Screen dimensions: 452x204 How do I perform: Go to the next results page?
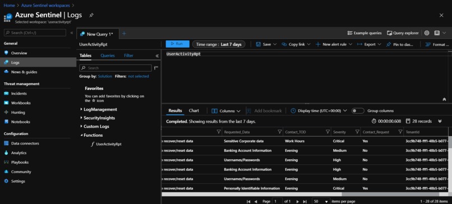[297, 201]
